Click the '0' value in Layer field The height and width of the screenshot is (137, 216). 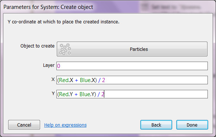coord(59,66)
